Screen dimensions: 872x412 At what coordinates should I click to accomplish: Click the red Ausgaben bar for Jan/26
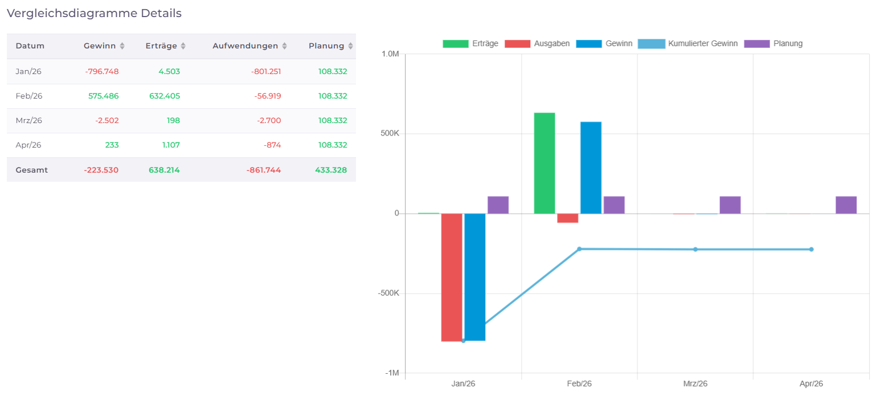tap(452, 278)
